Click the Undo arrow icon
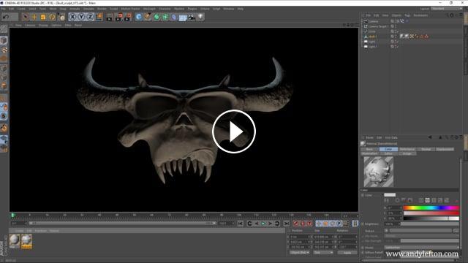 [6, 17]
